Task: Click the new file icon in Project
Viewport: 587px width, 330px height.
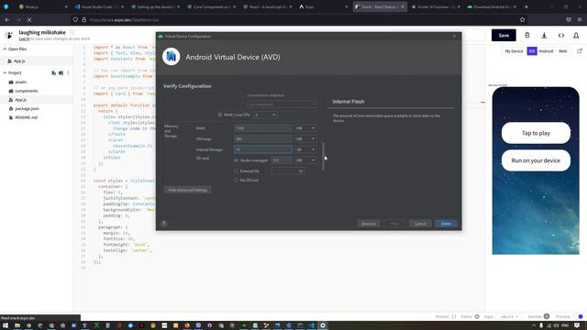Action: coord(53,73)
